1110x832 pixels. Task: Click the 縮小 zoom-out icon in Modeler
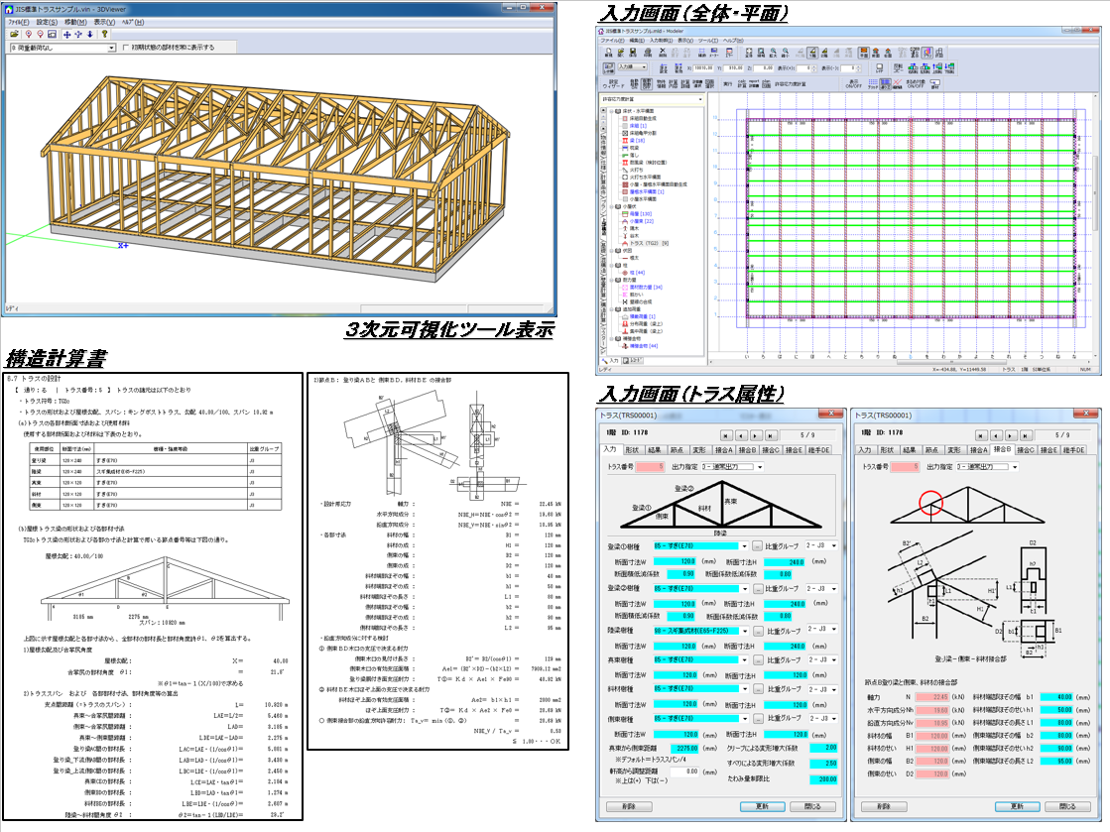[785, 54]
